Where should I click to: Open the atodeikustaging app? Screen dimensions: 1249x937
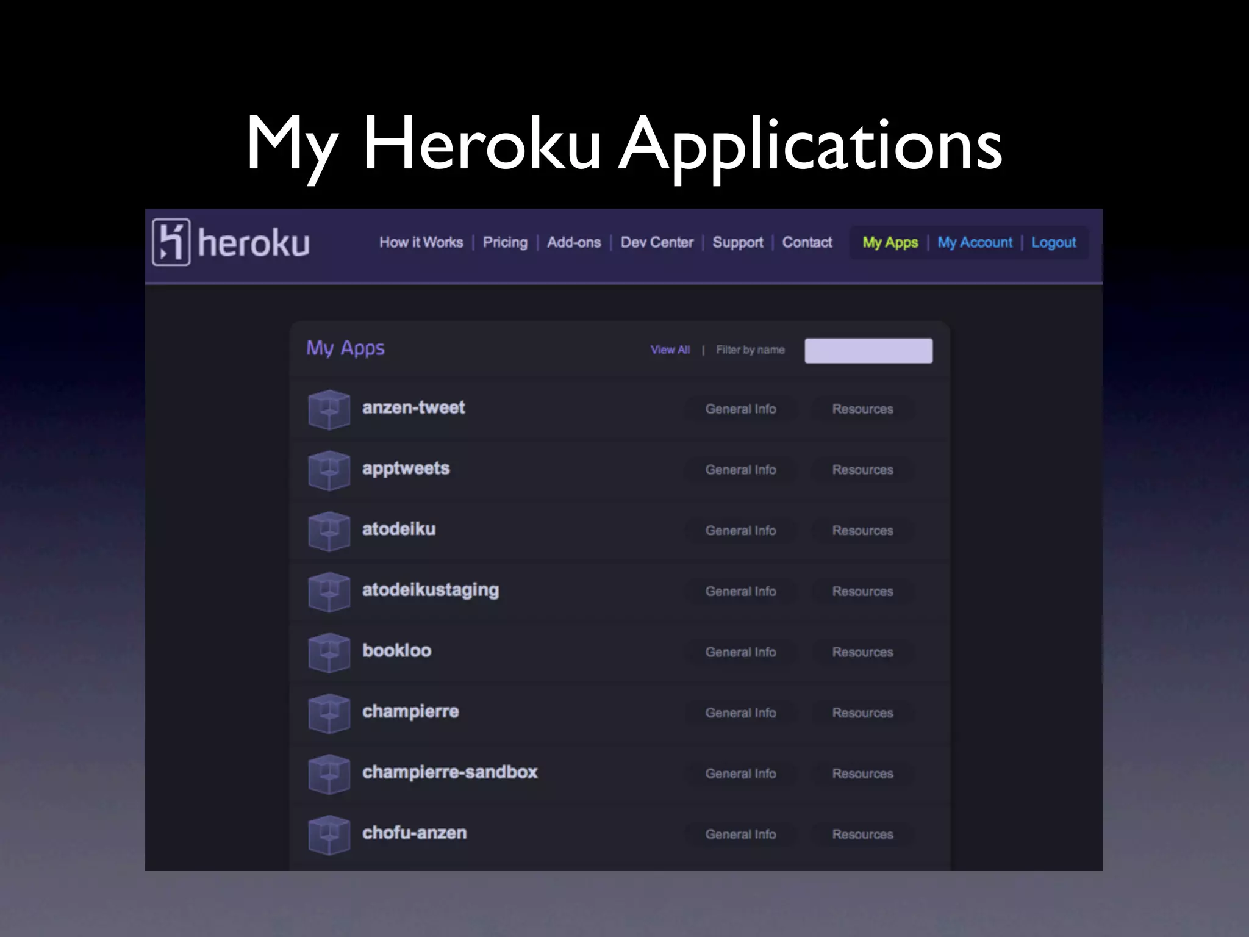pos(431,590)
